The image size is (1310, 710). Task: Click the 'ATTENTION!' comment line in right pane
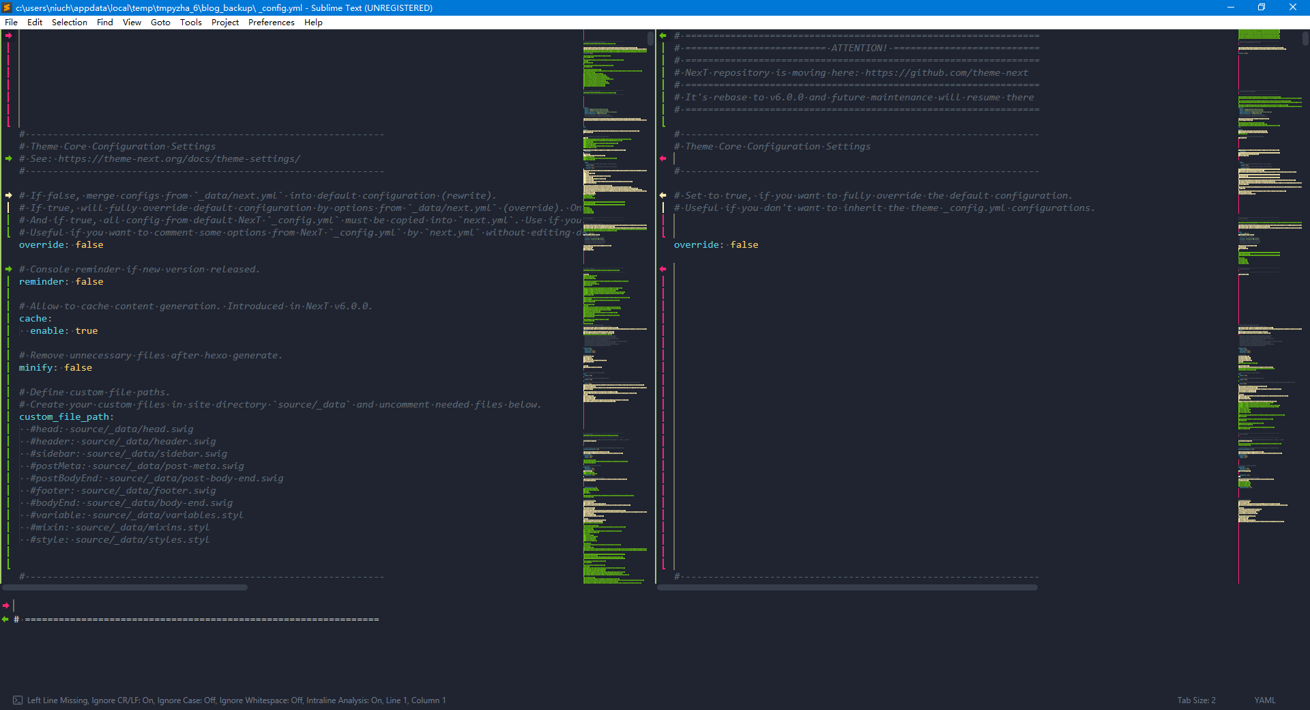tap(857, 48)
